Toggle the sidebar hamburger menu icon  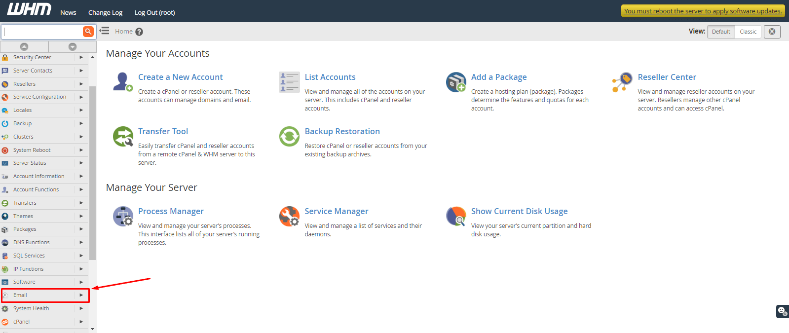105,31
